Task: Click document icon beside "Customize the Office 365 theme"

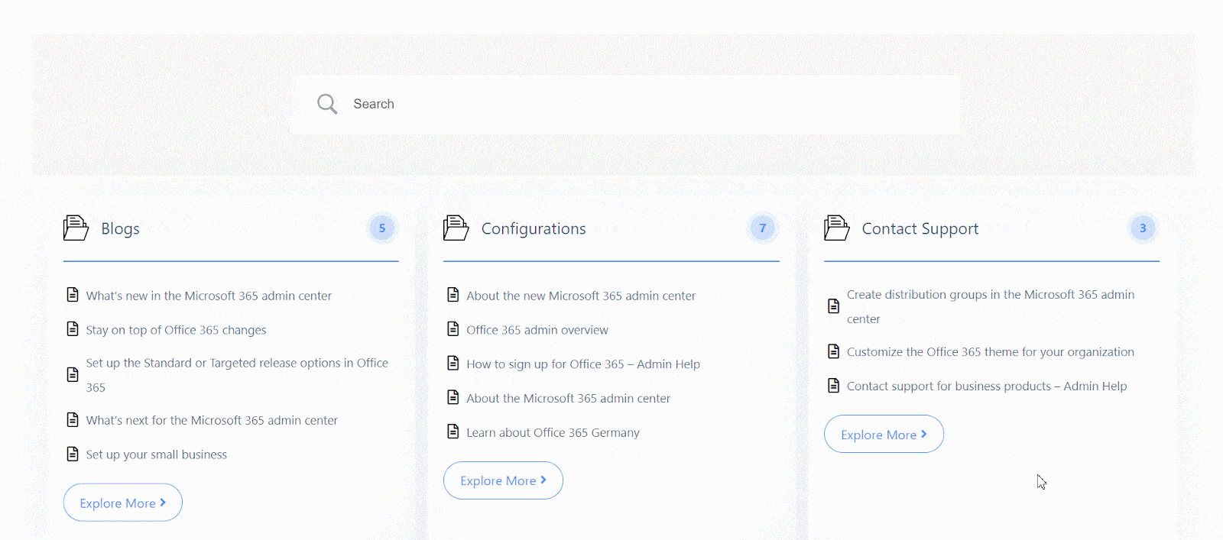Action: (834, 351)
